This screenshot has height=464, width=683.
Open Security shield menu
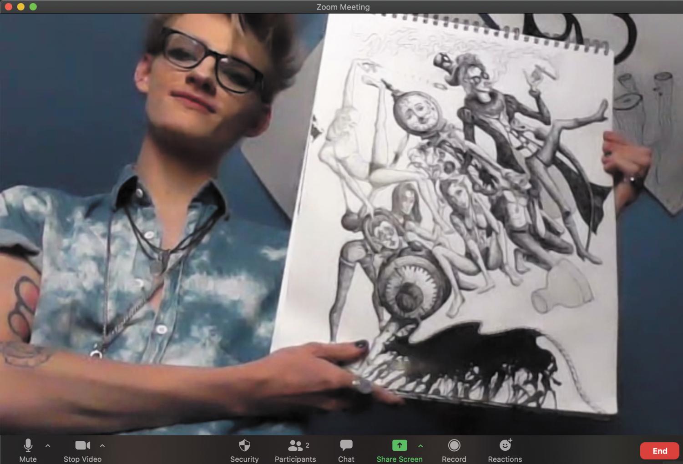pos(244,450)
